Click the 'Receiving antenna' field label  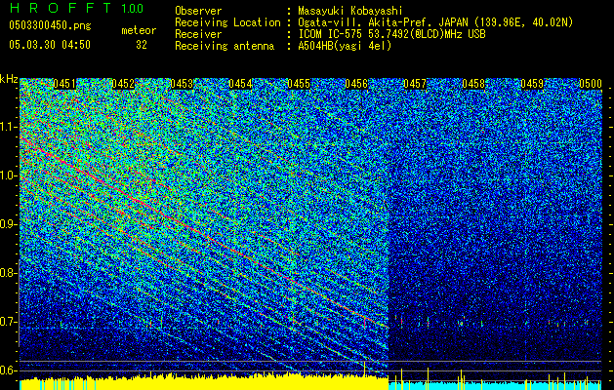click(x=225, y=46)
